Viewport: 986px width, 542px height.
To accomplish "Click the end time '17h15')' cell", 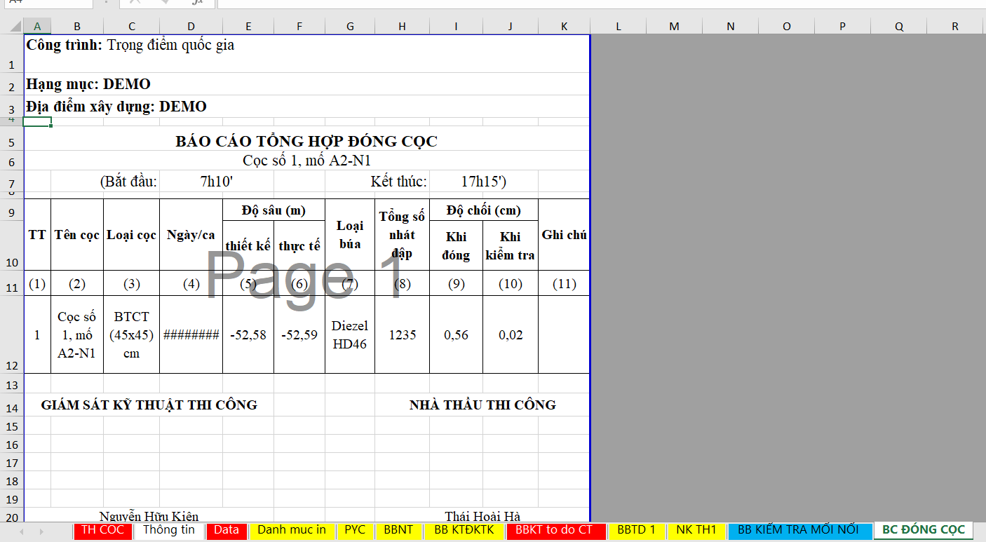I will [x=484, y=182].
